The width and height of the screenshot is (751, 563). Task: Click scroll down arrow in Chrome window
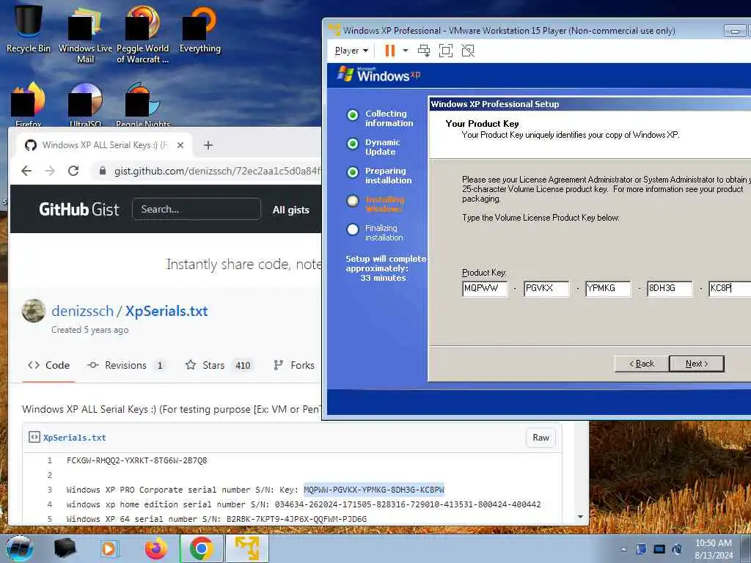pos(581,517)
